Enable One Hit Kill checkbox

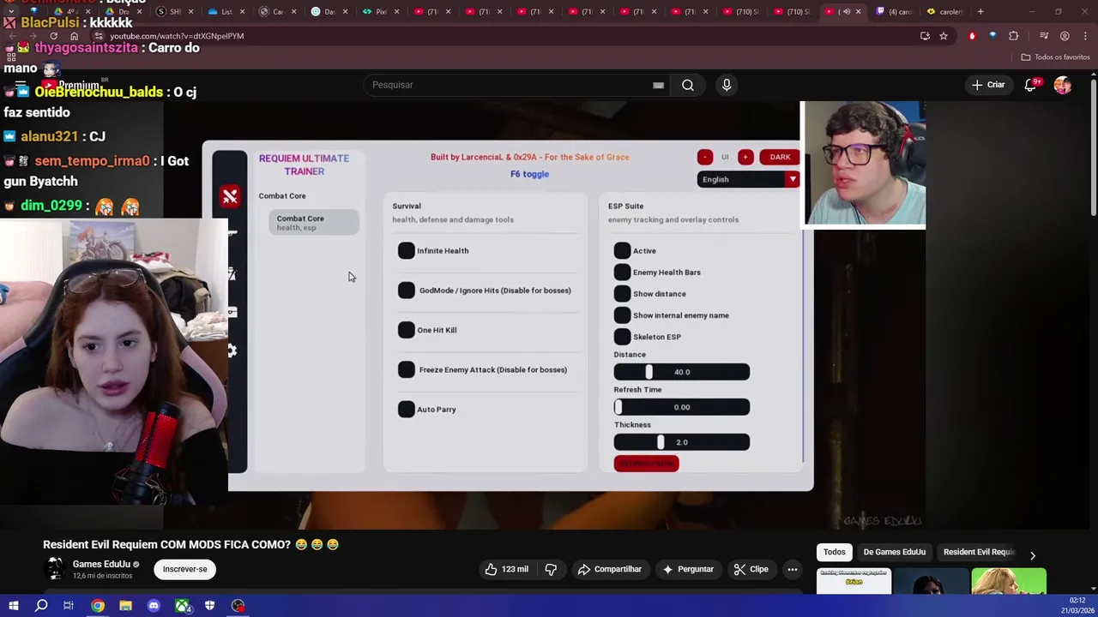(407, 330)
